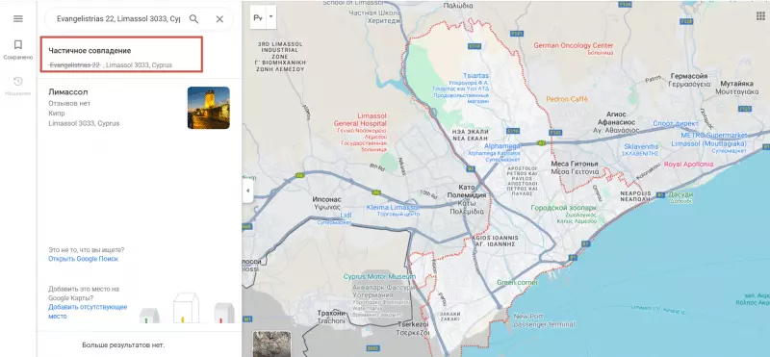The height and width of the screenshot is (357, 770).
Task: Click Дасуди park label on map
Action: coord(680,197)
